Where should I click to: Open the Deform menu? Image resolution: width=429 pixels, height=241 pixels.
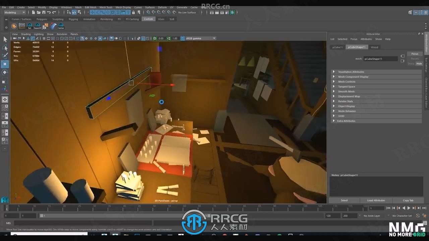(x=162, y=7)
